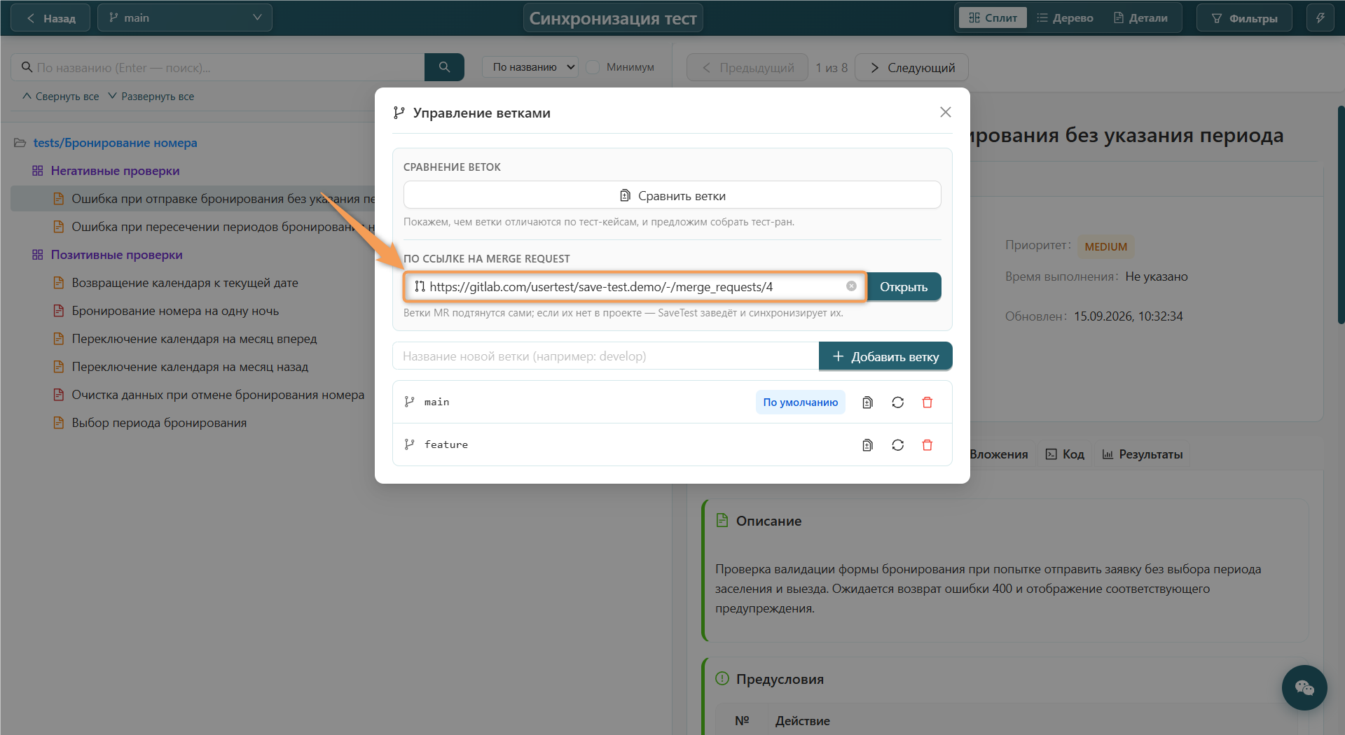Click Добавить ветку button
Image resolution: width=1345 pixels, height=735 pixels.
pos(885,356)
